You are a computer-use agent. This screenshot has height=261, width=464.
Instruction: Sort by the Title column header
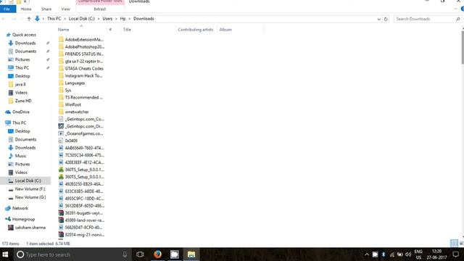pyautogui.click(x=127, y=30)
